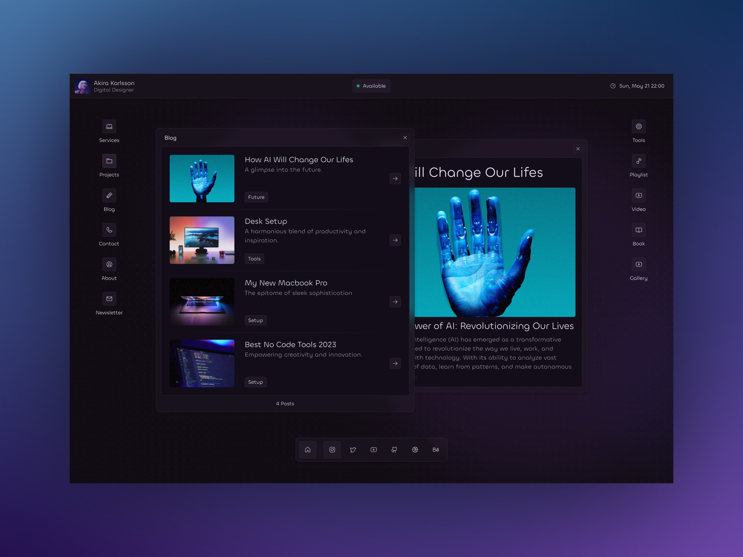Show the Book section on right sidebar
Screen dimensions: 743x557
coord(639,230)
